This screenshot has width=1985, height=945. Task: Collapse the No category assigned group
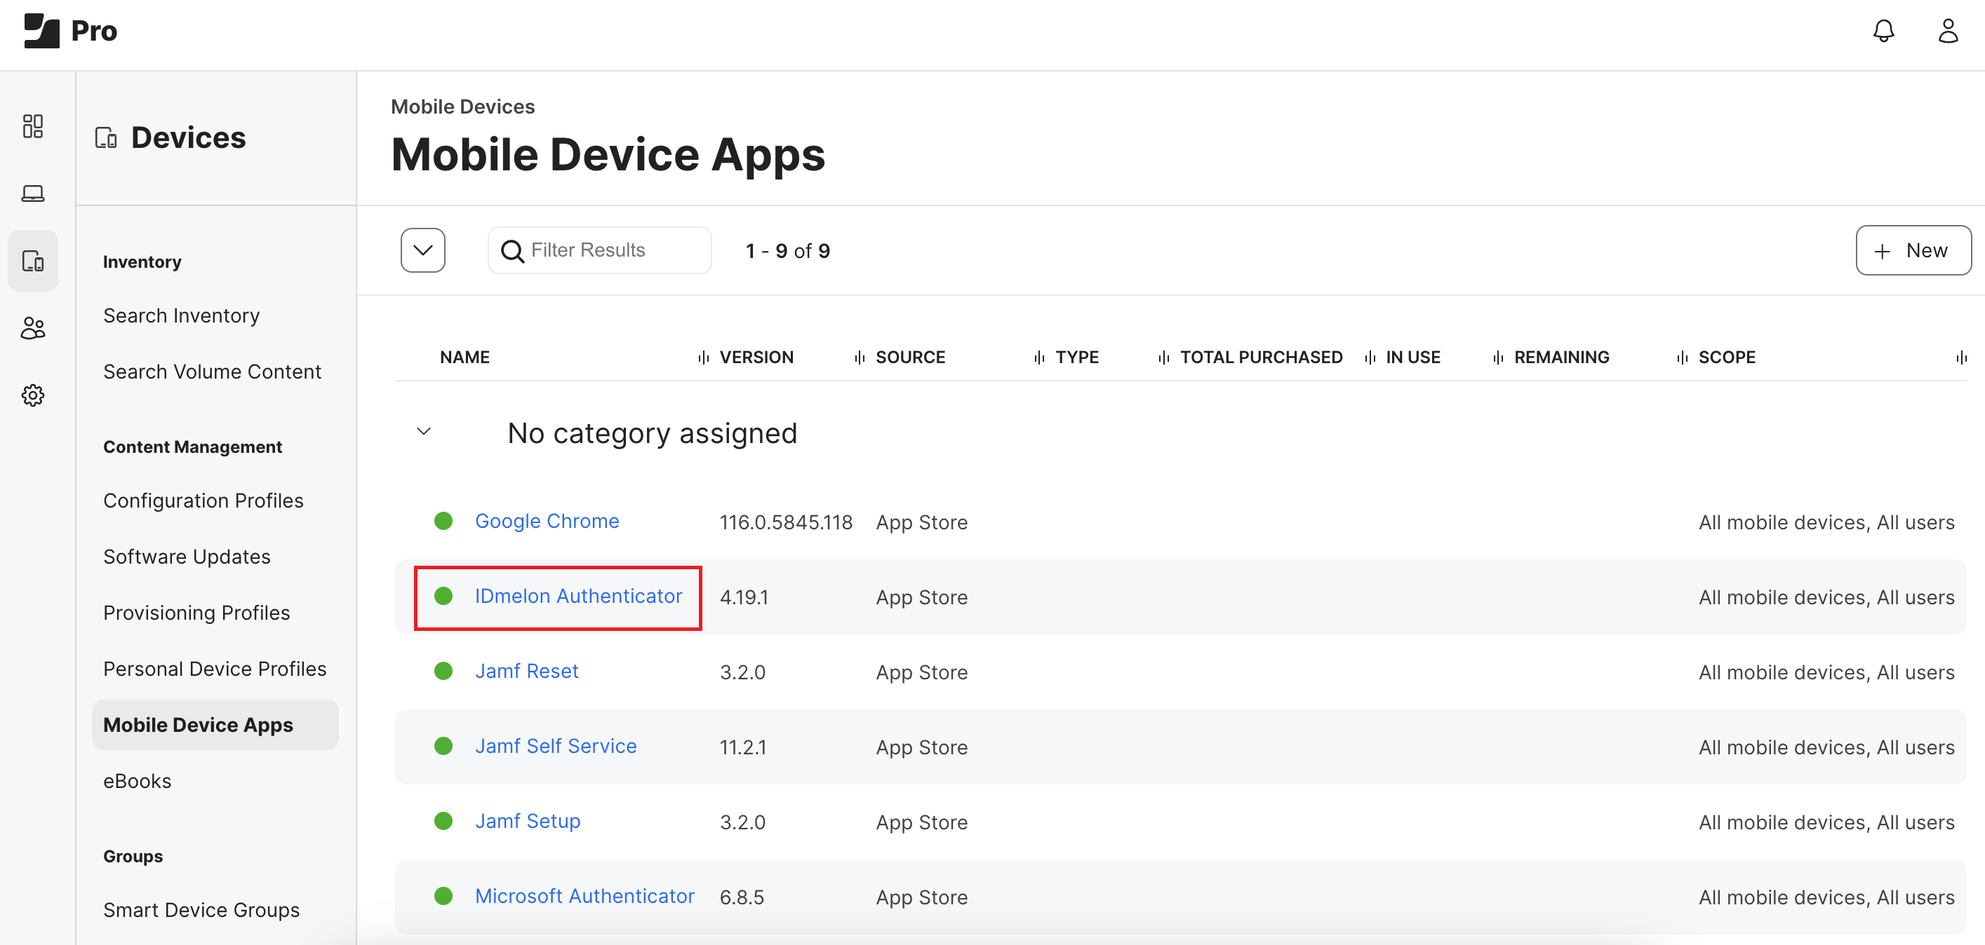click(424, 431)
